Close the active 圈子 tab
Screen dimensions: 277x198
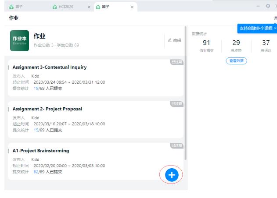(x=132, y=7)
